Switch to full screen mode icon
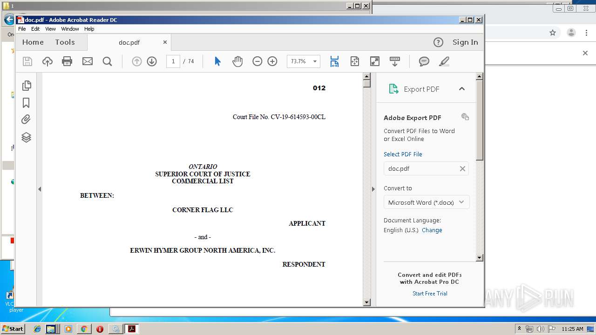 [375, 61]
